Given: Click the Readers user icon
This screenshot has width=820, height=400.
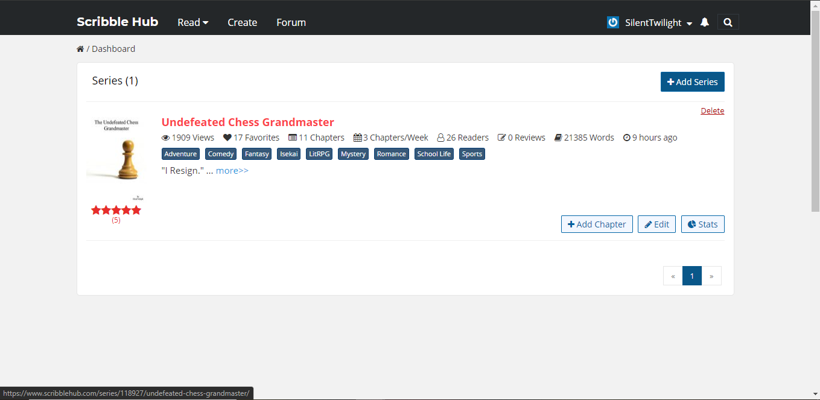Looking at the screenshot, I should click(x=440, y=138).
